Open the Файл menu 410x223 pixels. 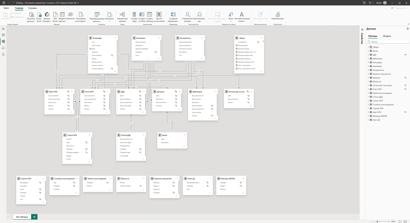[x=6, y=8]
